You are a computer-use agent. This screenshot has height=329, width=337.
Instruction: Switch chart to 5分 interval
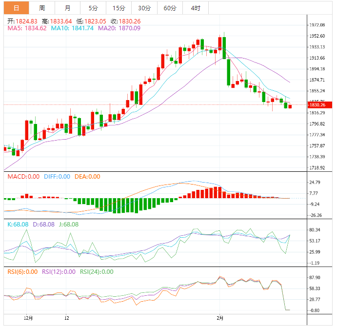click(x=93, y=8)
